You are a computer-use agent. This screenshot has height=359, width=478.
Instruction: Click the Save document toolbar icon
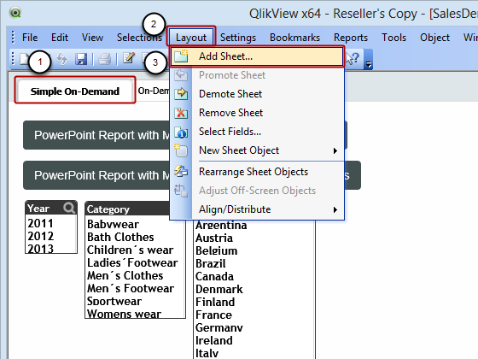[81, 59]
